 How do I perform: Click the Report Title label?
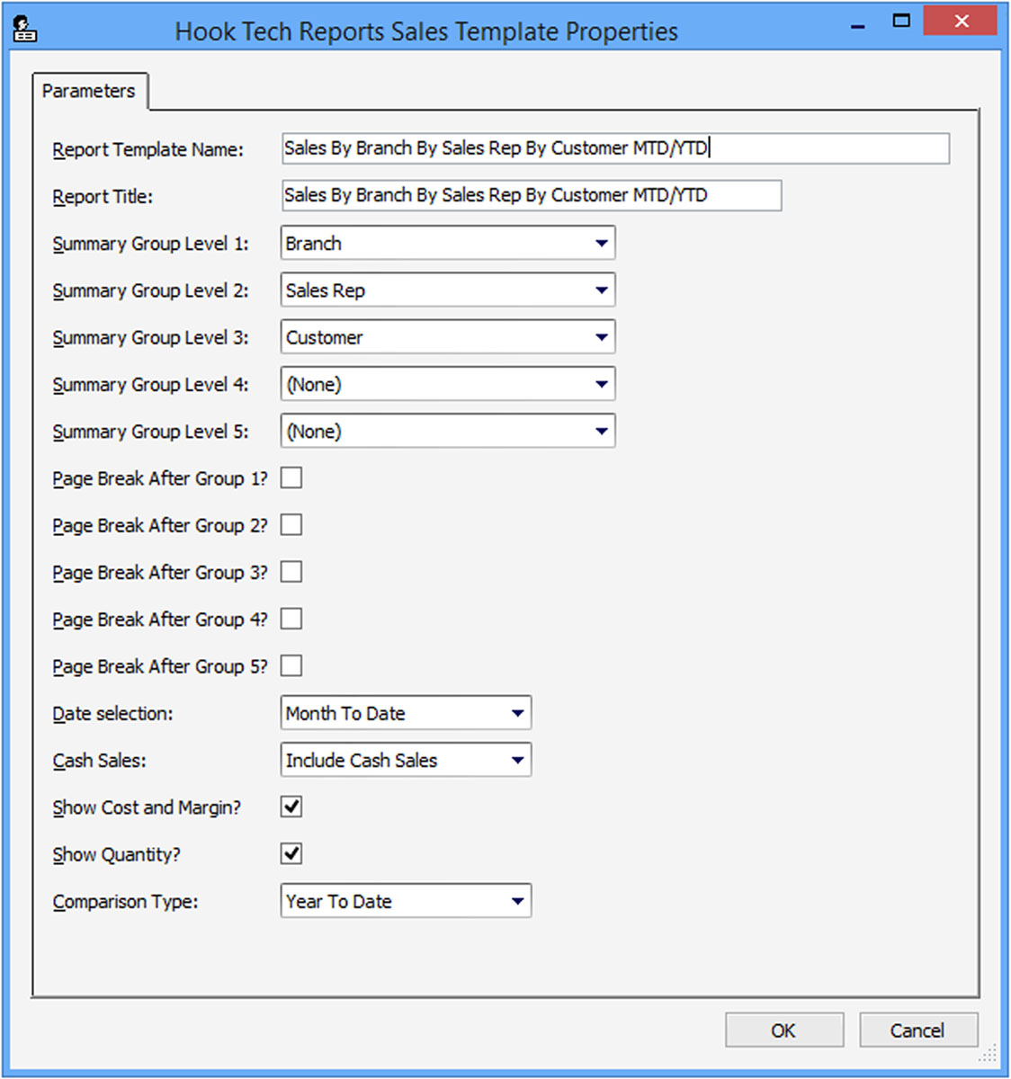(103, 197)
